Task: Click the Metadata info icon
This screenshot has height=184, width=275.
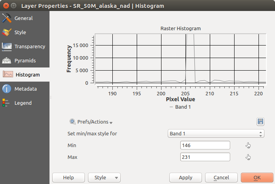Action: 7,89
